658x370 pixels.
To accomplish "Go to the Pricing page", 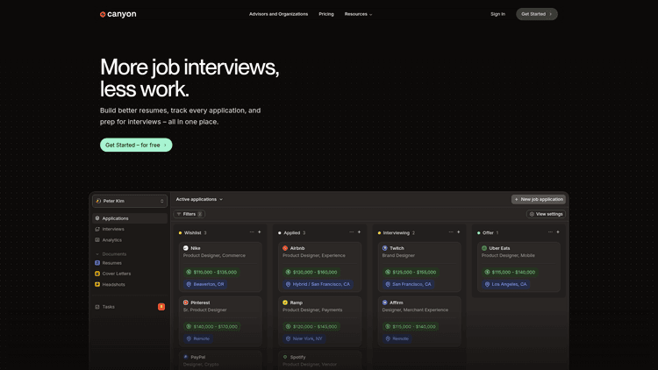I will [326, 14].
